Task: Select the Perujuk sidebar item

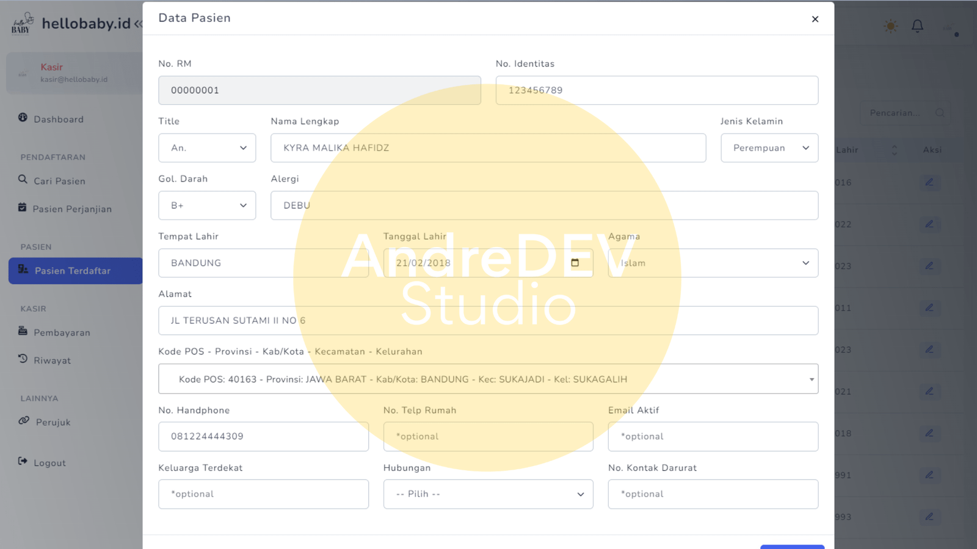Action: (x=53, y=422)
